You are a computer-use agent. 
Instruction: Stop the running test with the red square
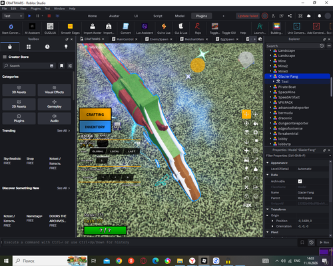point(49,16)
